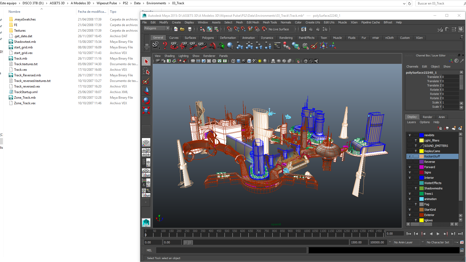Open the Mesh Tools menu

point(270,22)
